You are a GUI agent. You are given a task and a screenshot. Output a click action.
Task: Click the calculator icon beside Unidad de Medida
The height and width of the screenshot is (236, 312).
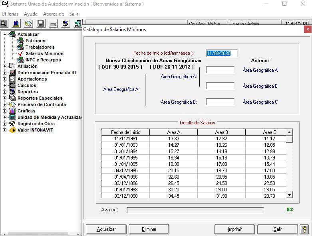(x=12, y=117)
